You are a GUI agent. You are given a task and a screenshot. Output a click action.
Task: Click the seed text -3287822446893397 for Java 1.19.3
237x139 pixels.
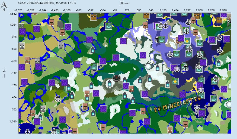47,3
